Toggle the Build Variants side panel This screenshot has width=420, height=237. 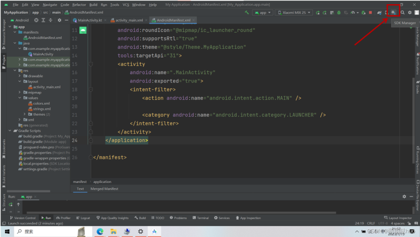[4, 176]
